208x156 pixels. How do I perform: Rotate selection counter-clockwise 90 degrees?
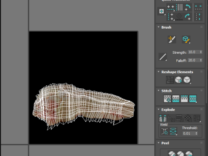188,7
